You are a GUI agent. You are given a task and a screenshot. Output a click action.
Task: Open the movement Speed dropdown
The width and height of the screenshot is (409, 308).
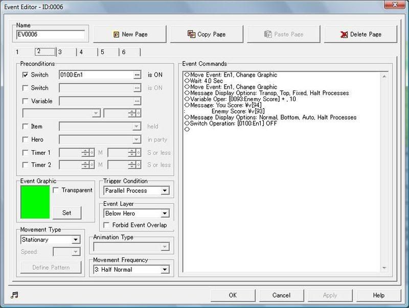point(66,252)
